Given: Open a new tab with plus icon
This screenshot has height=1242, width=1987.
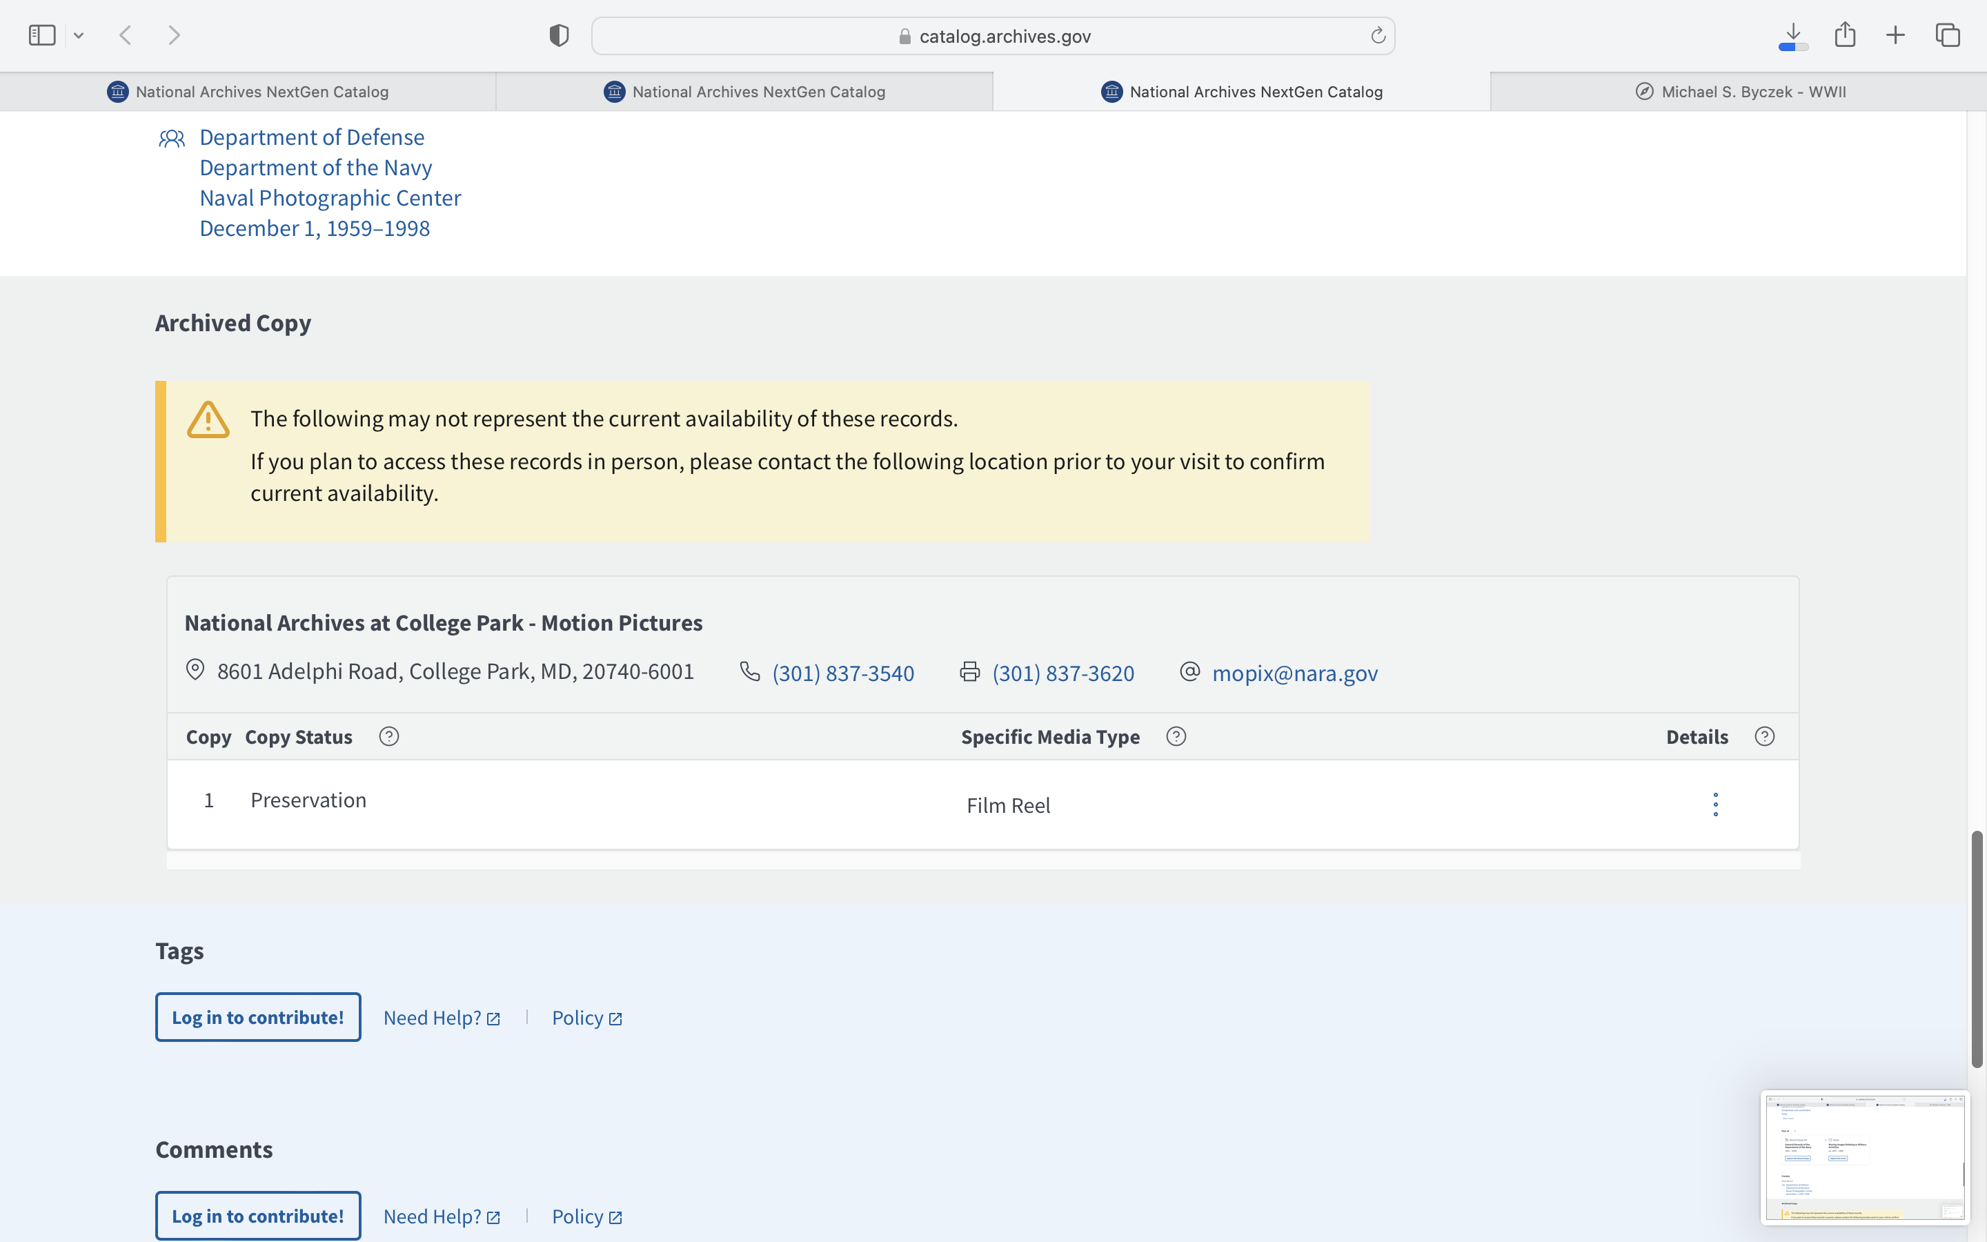Looking at the screenshot, I should click(1895, 35).
